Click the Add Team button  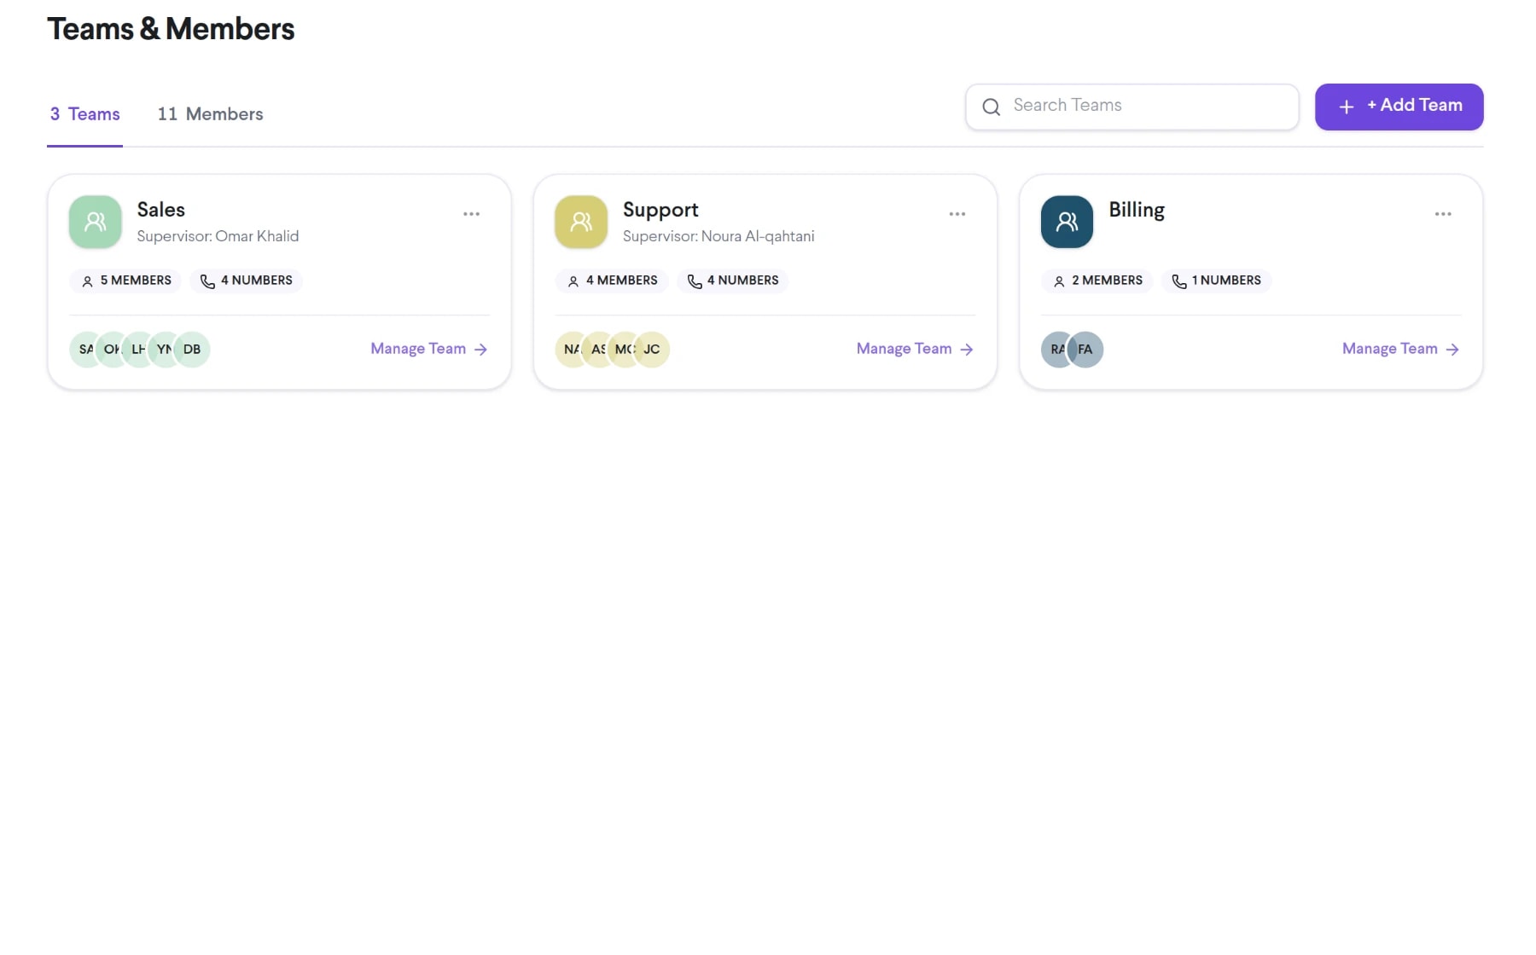click(1399, 107)
